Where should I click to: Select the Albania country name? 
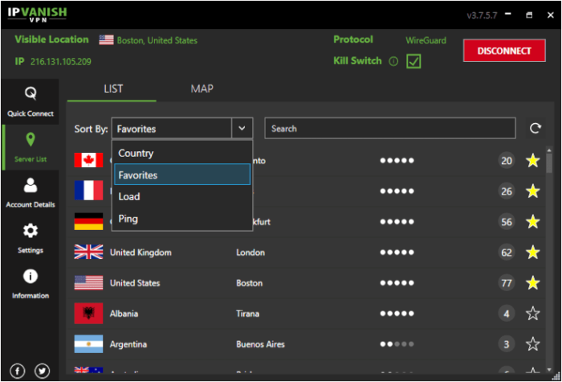tap(124, 314)
